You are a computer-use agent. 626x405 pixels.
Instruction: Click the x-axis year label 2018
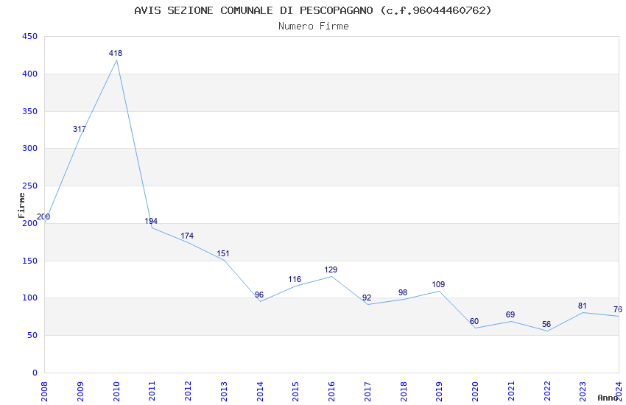[x=404, y=392]
